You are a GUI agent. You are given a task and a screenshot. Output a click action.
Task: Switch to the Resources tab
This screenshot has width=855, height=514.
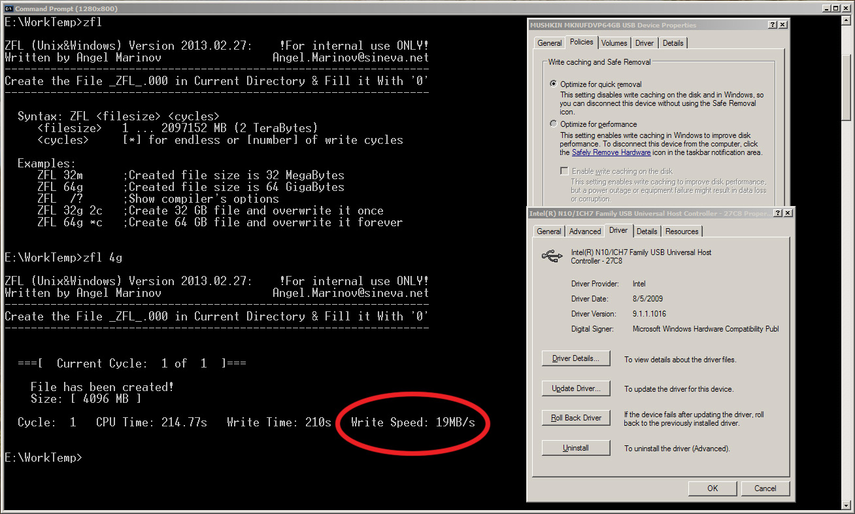click(x=682, y=231)
